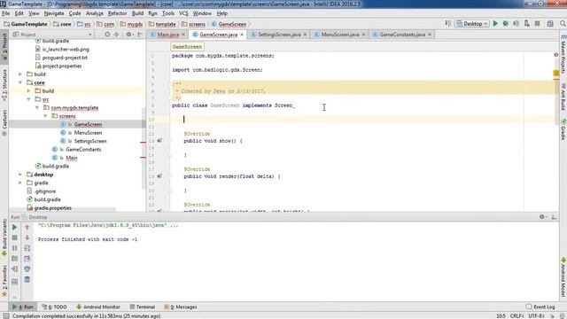Viewport: 567px width, 319px height.
Task: Hide the Run panel with the minimize icon
Action: pyautogui.click(x=553, y=217)
